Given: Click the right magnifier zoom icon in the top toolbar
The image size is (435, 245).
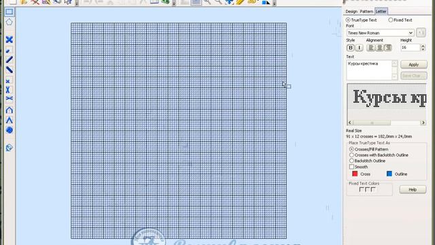Looking at the screenshot, I should [218, 2].
